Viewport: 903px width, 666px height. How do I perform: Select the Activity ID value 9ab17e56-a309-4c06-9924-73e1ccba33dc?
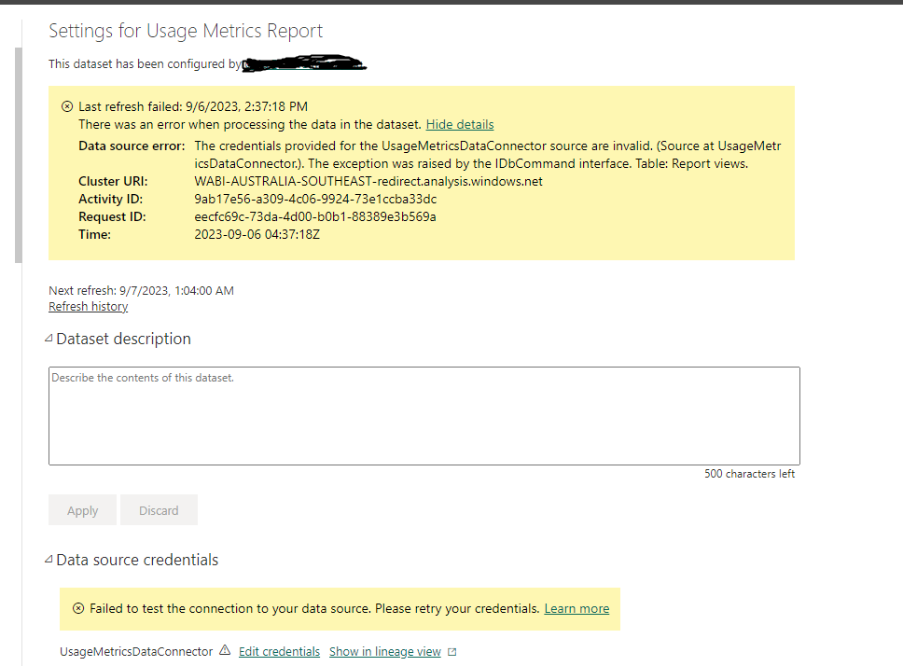pyautogui.click(x=315, y=200)
